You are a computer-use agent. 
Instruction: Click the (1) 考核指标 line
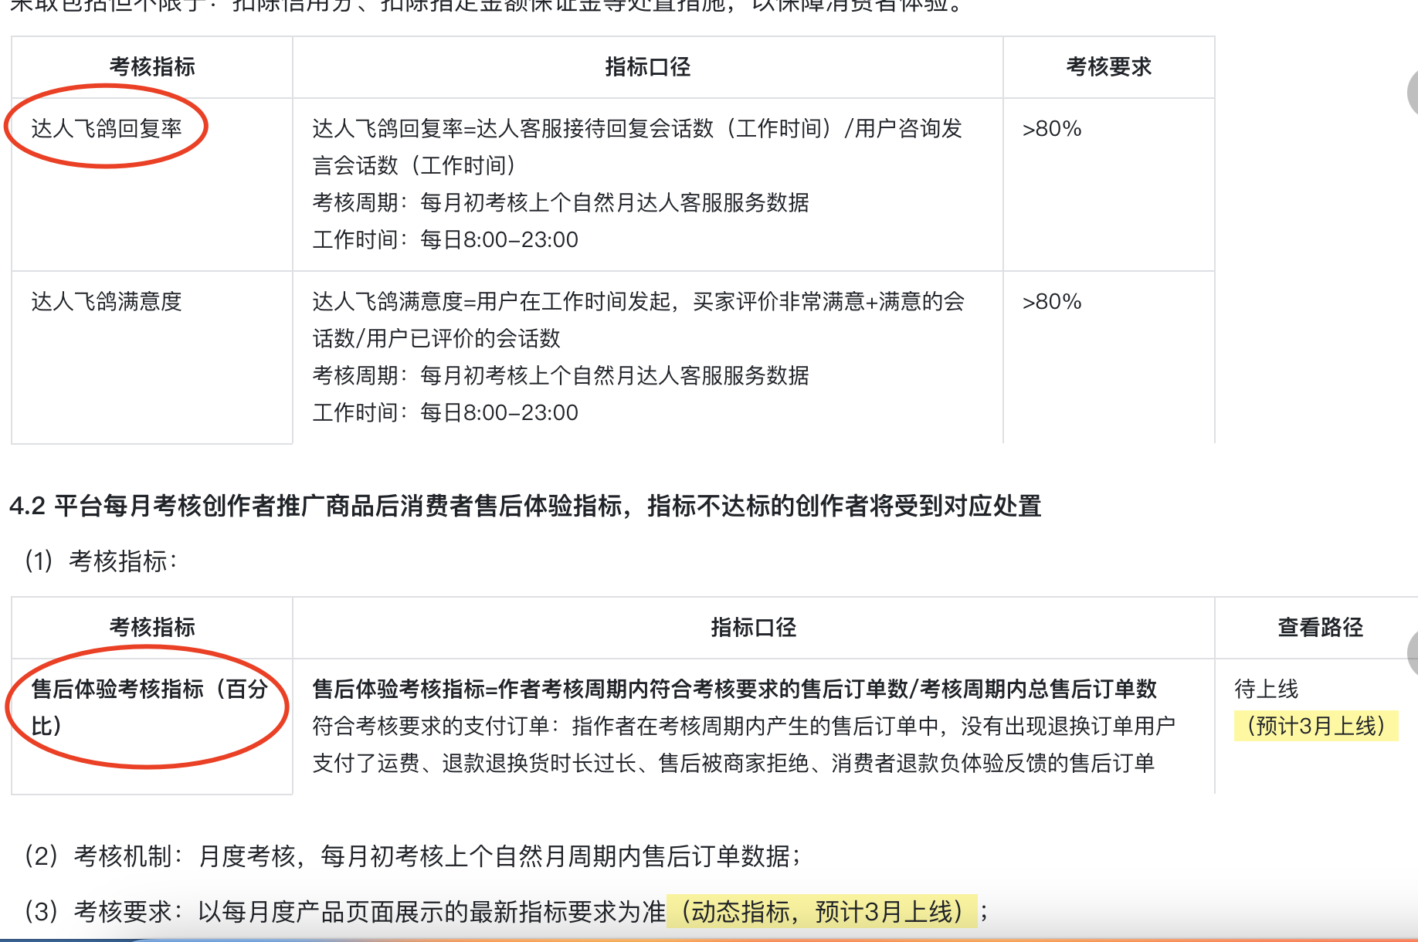[x=102, y=561]
